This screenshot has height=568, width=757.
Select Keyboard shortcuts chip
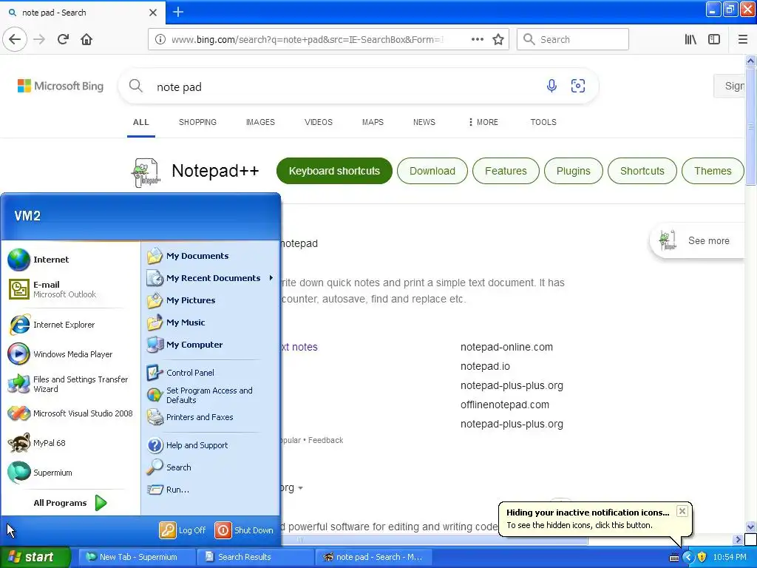[x=334, y=171]
